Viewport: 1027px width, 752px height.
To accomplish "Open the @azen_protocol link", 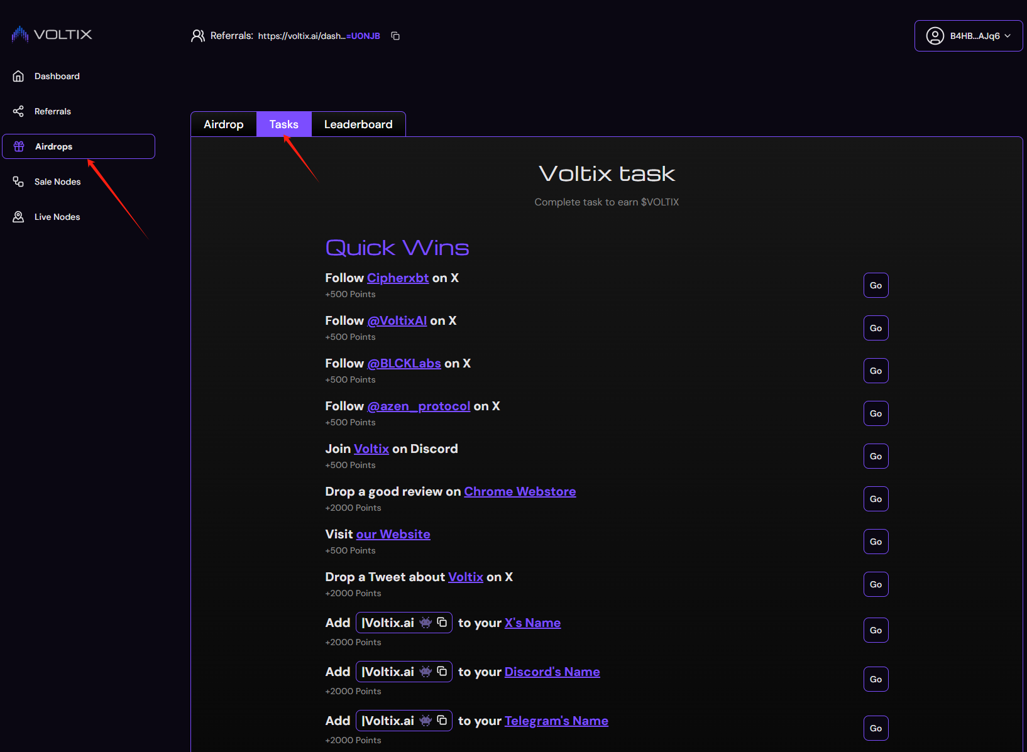I will (418, 406).
